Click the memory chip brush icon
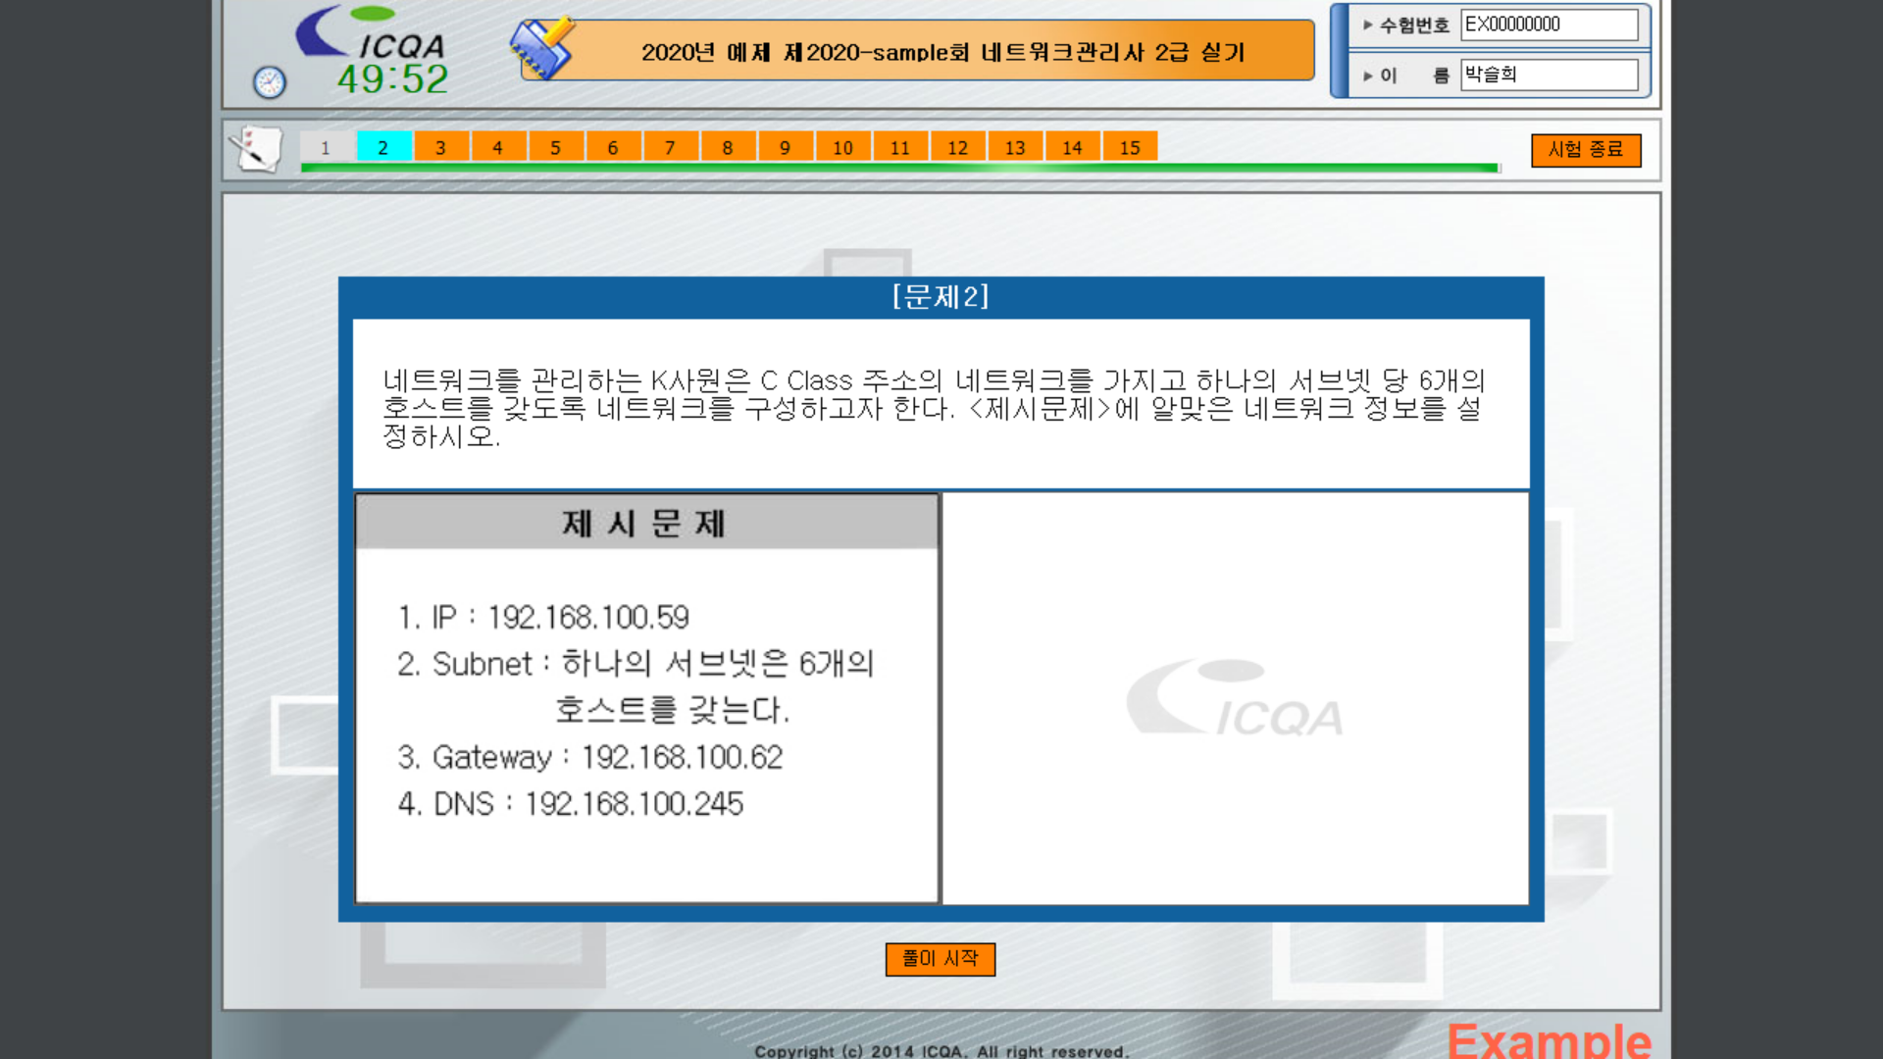The height and width of the screenshot is (1059, 1883). tap(542, 48)
